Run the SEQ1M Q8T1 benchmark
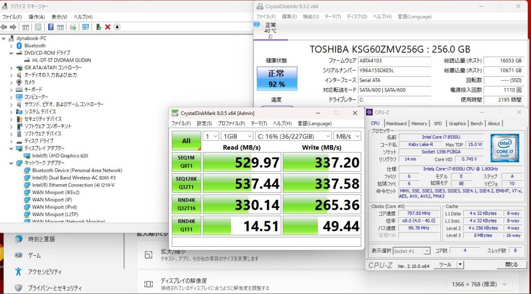 pyautogui.click(x=186, y=162)
